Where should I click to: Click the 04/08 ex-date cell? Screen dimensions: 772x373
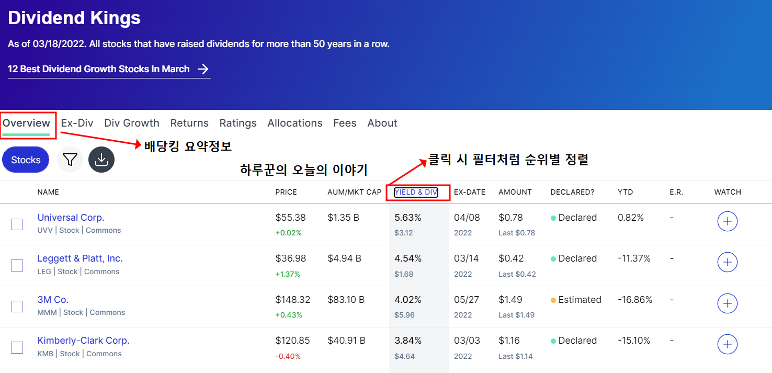click(x=467, y=218)
